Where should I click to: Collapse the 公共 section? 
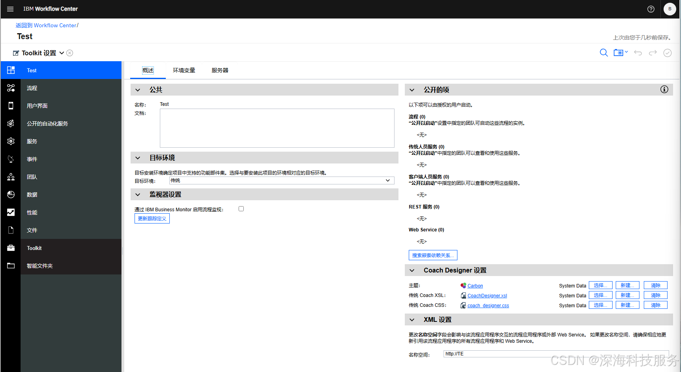138,90
